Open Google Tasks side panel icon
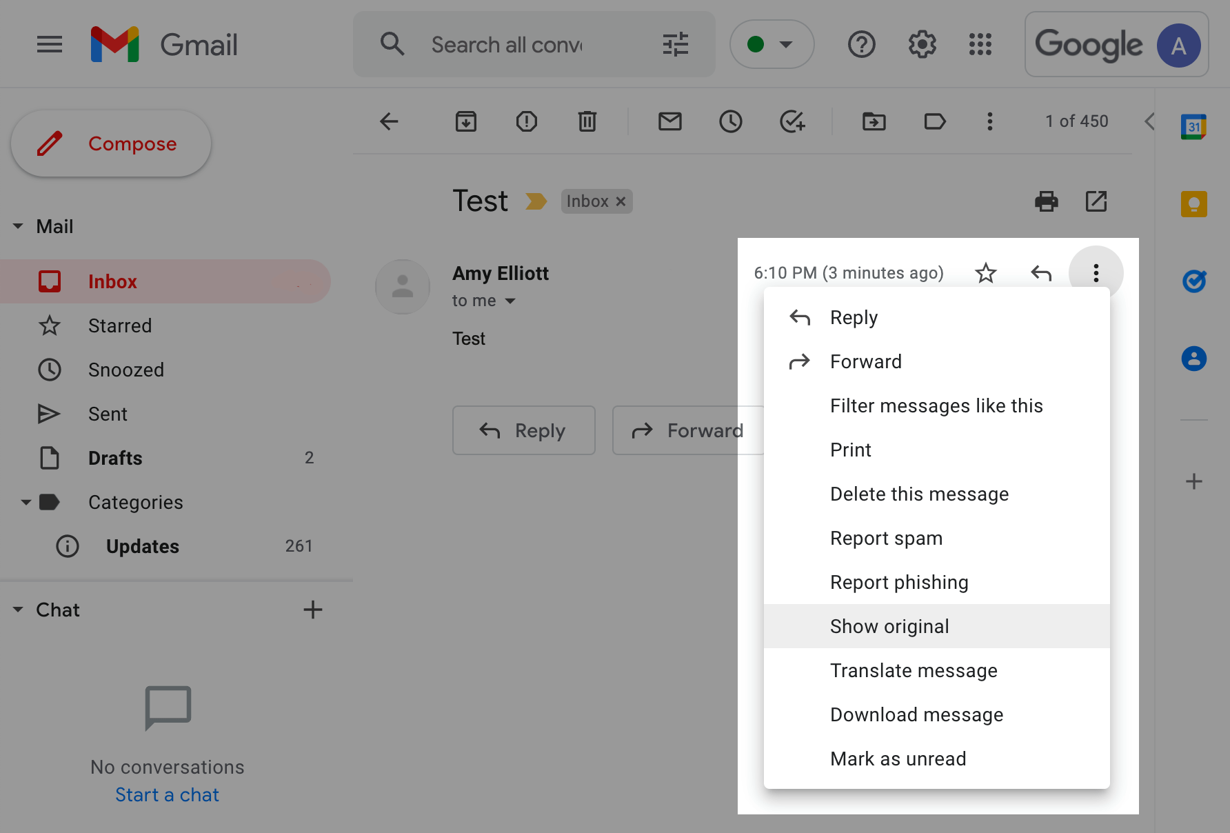Screen dimensions: 1230x833 (1193, 281)
